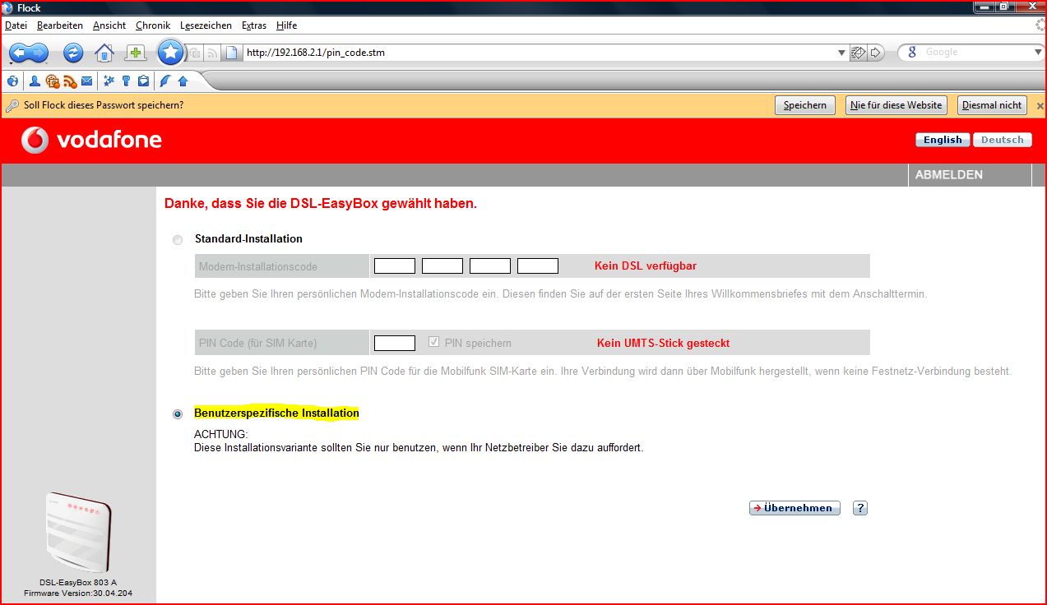This screenshot has width=1047, height=605.
Task: Open Flock's Webmail tool
Action: 86,81
